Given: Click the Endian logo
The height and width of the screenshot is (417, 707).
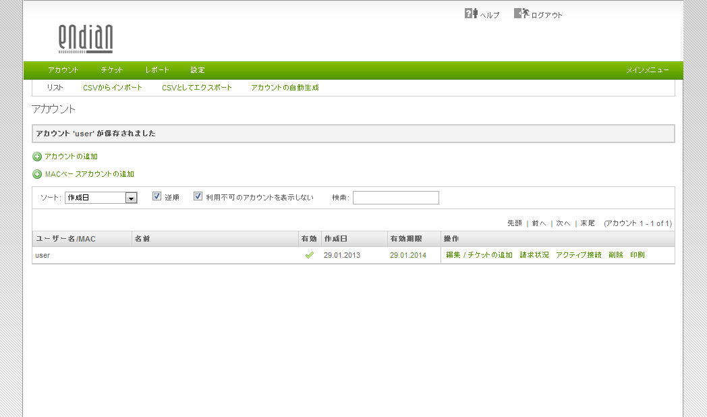Looking at the screenshot, I should pos(85,38).
